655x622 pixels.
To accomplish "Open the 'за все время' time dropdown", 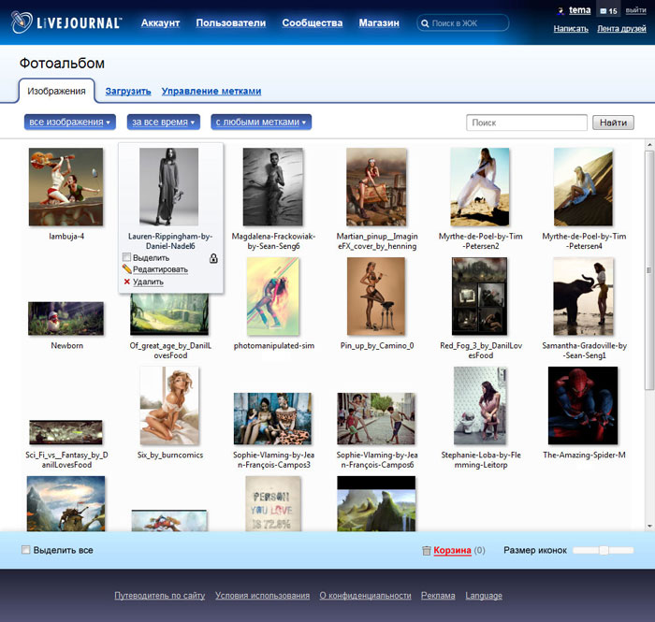I will (164, 123).
